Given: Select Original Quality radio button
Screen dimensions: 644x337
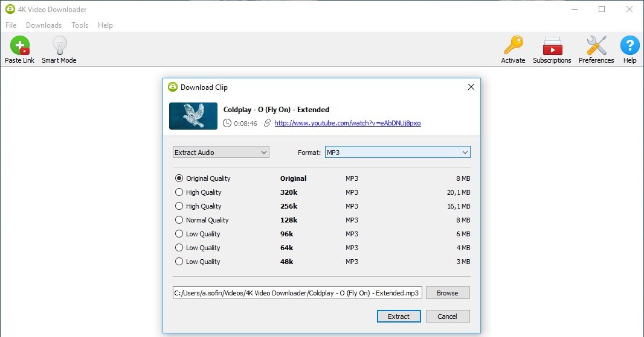Looking at the screenshot, I should 179,178.
